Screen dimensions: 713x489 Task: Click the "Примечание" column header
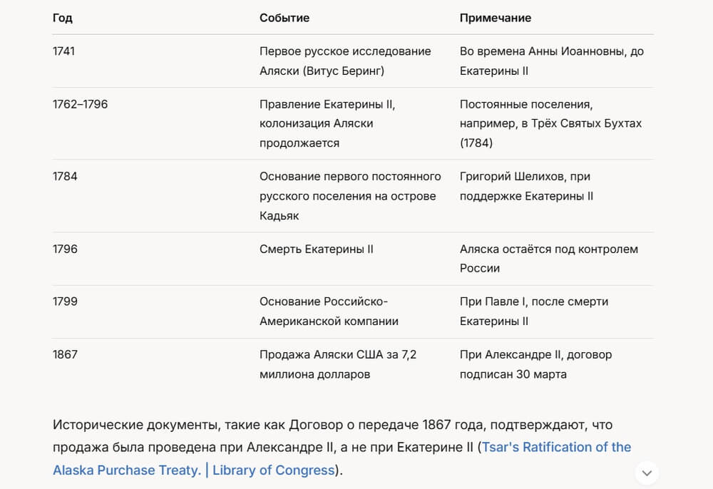click(495, 18)
